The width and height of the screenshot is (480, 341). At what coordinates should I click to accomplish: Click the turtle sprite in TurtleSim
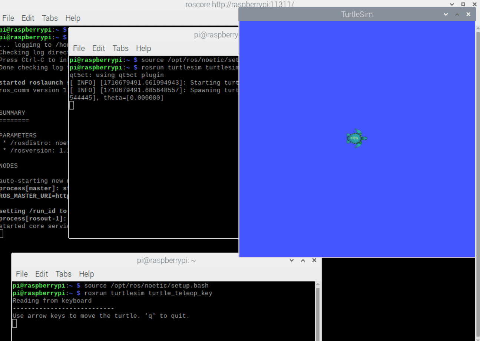coord(356,138)
